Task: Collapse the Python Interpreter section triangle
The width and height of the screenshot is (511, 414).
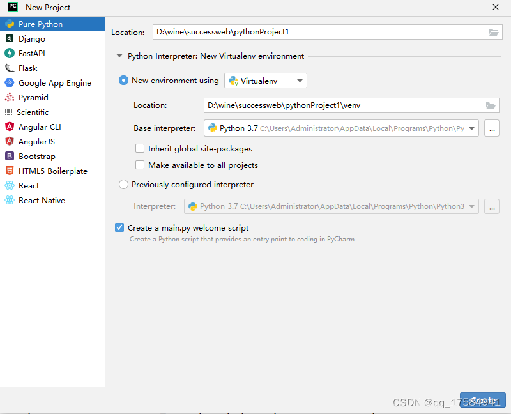Action: pos(119,56)
